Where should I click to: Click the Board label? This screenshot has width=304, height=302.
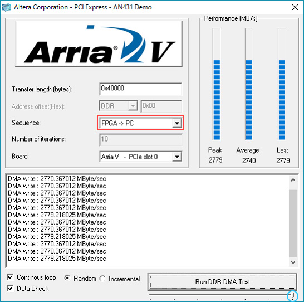point(20,156)
